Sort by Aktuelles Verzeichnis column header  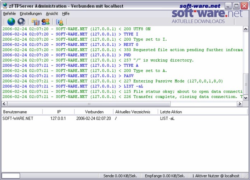[x=135, y=112]
